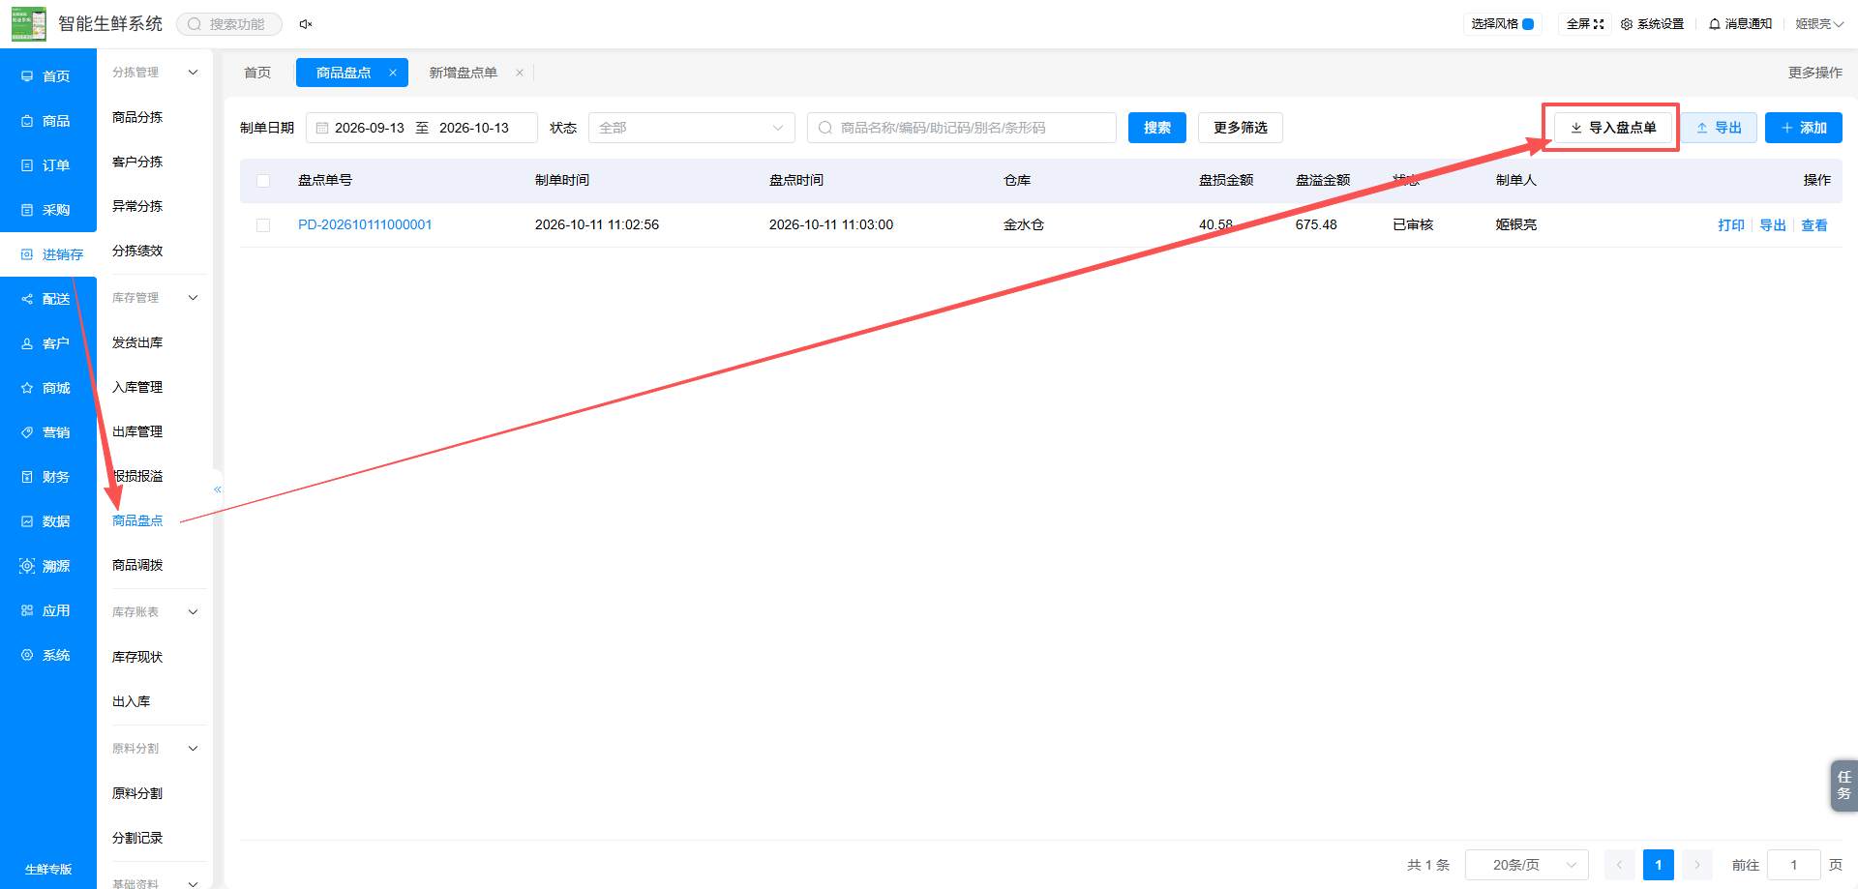
Task: Click 查看 for the stocktake row
Action: (1814, 225)
